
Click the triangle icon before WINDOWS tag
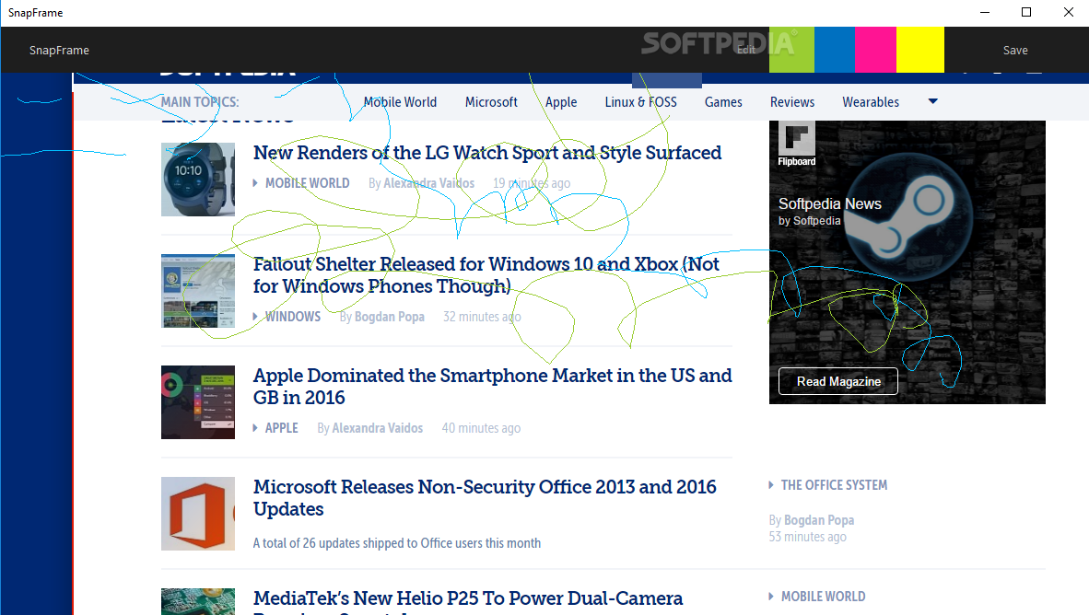tap(255, 317)
